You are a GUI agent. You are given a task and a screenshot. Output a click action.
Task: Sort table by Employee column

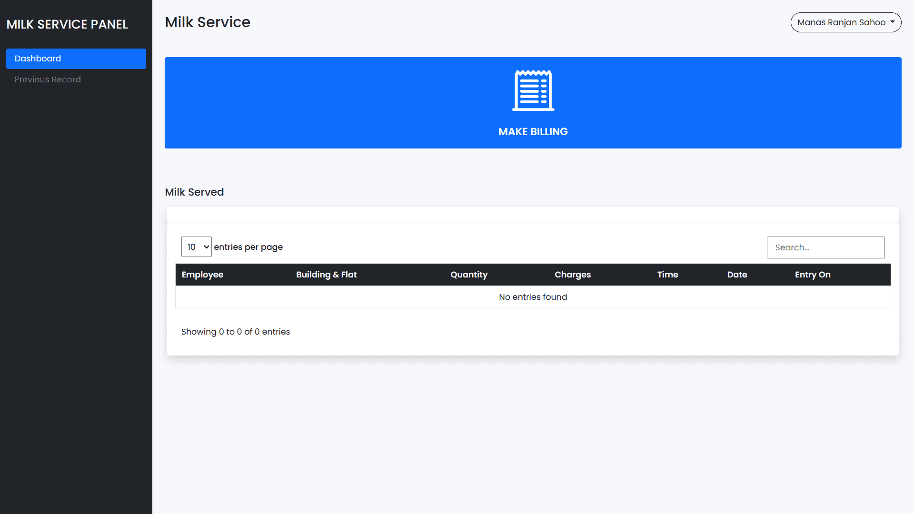pos(202,275)
